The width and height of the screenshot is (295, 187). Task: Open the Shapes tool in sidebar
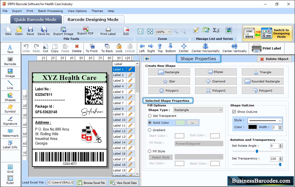click(10, 97)
